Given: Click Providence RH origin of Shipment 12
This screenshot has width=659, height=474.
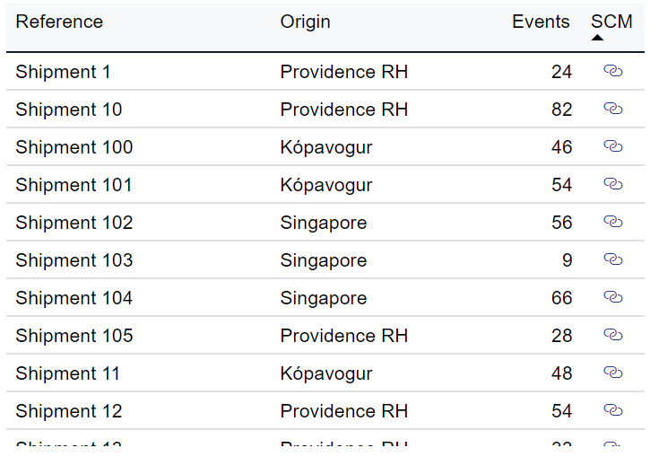Looking at the screenshot, I should [x=344, y=411].
